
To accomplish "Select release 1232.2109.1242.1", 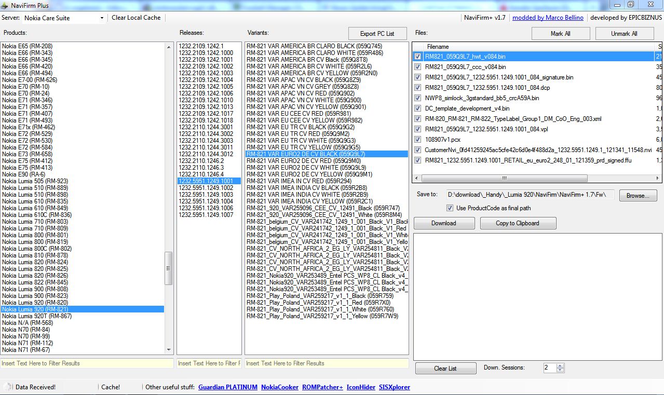I will click(209, 46).
